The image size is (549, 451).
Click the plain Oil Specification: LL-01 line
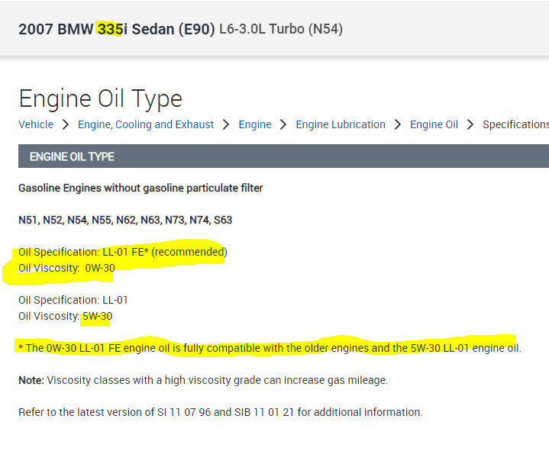pos(73,300)
